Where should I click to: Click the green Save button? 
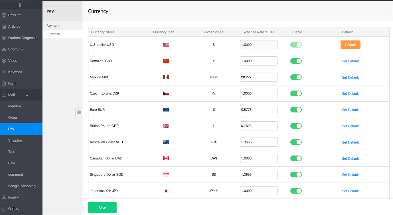pos(102,208)
